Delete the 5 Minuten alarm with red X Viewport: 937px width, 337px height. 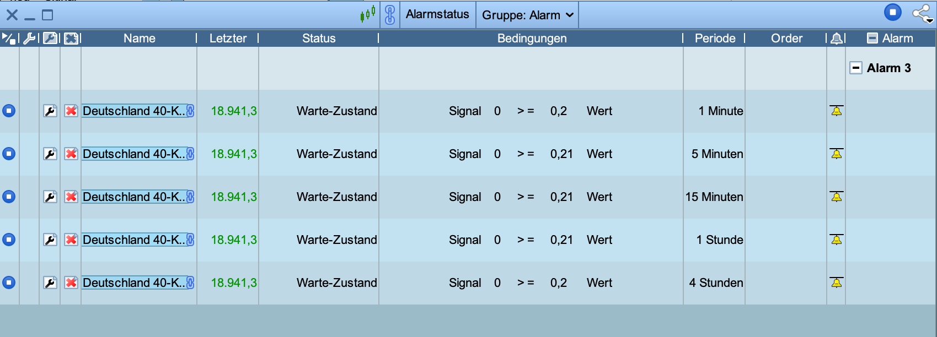(x=71, y=154)
